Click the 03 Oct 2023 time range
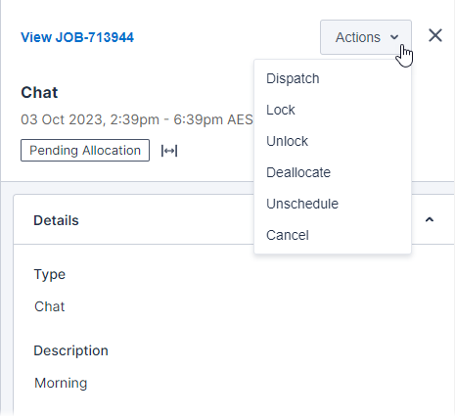The width and height of the screenshot is (455, 417). point(136,119)
